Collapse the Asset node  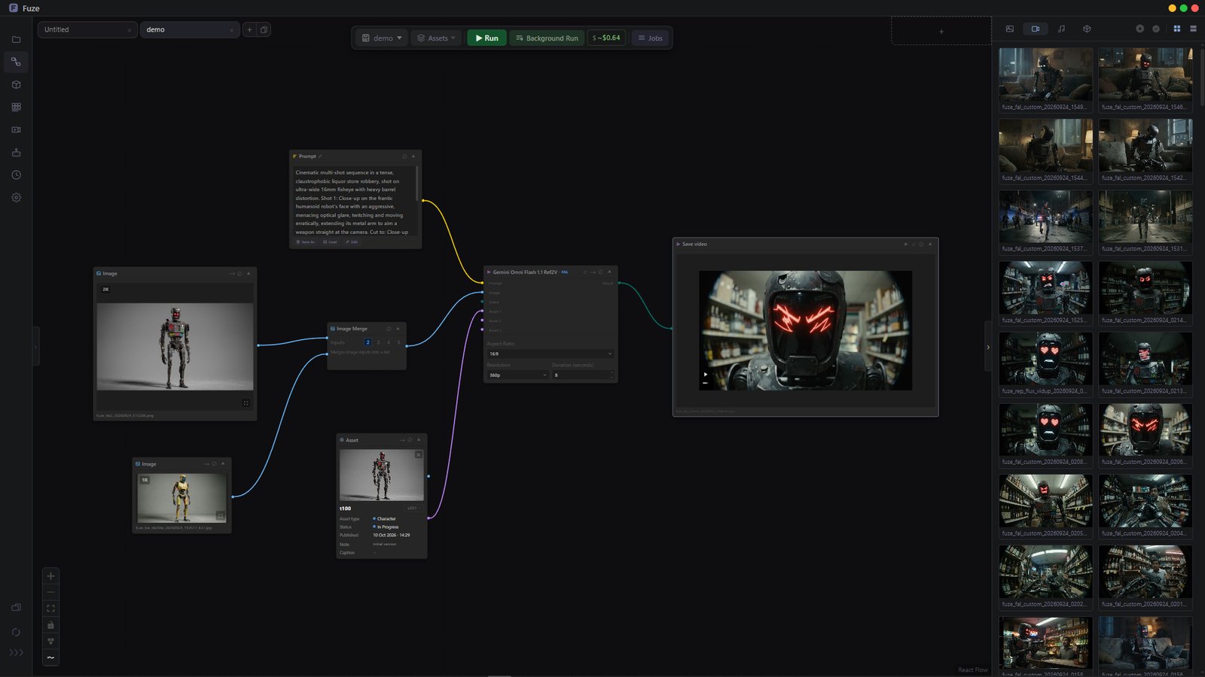click(x=419, y=440)
